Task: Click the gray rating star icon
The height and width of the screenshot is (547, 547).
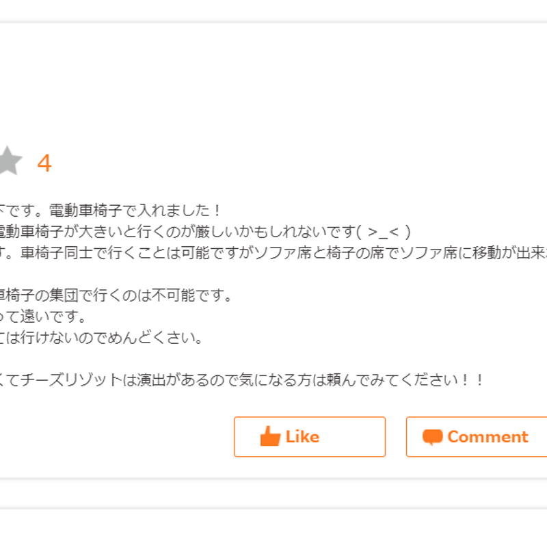Action: (10, 161)
